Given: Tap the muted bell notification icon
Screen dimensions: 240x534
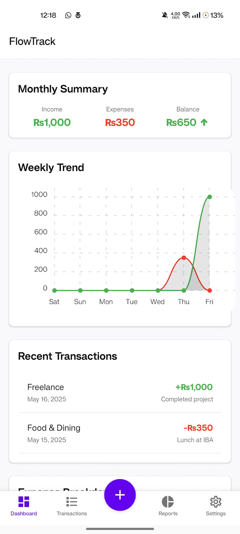Looking at the screenshot, I should pos(164,15).
